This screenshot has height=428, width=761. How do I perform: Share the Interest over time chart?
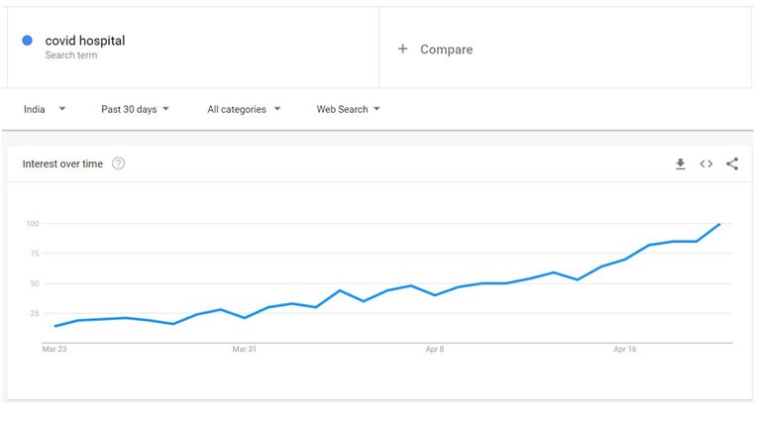tap(732, 164)
